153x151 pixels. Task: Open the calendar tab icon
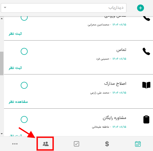(x=138, y=144)
